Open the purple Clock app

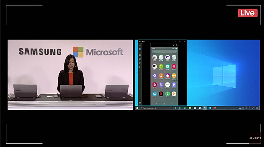click(x=155, y=76)
